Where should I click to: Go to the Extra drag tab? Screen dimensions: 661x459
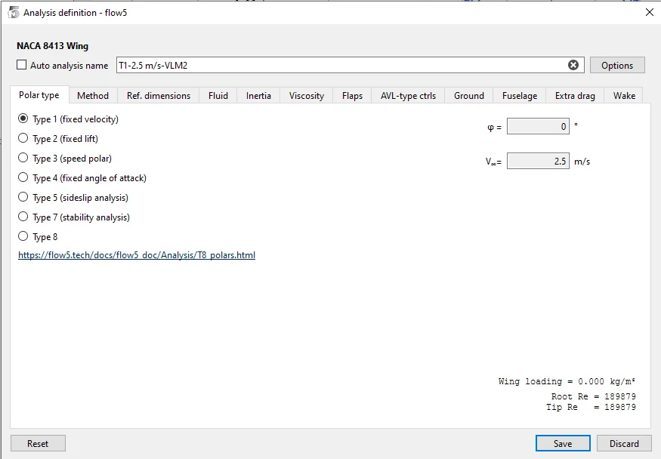coord(575,96)
